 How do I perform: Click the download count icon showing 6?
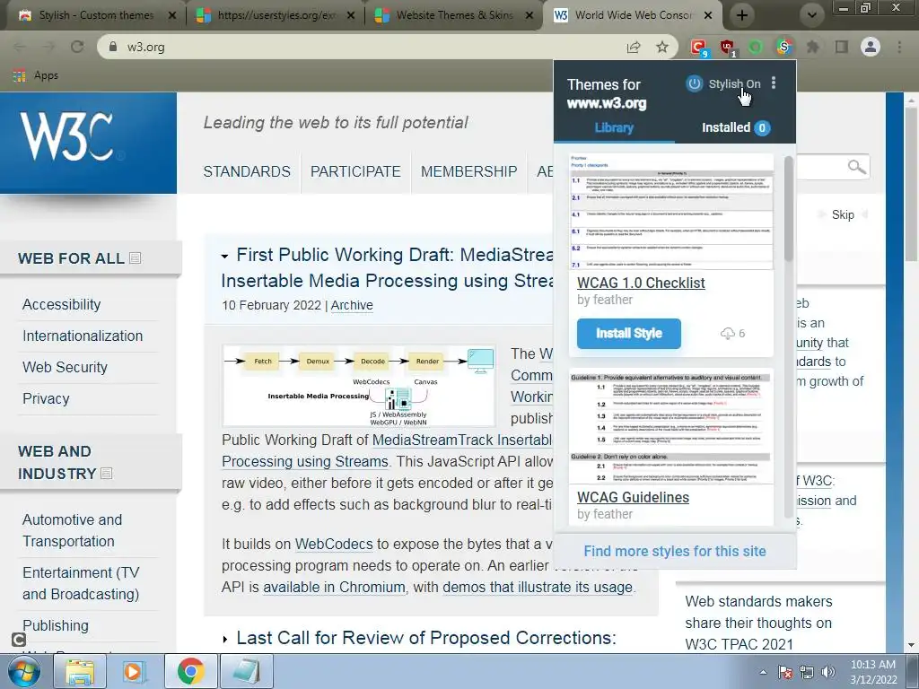(727, 334)
